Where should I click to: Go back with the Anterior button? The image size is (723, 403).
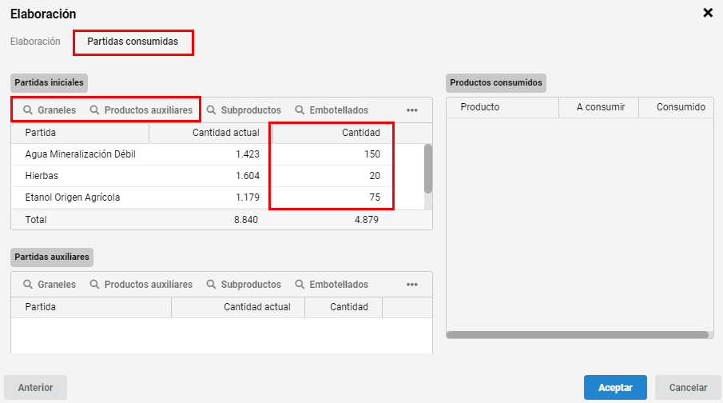[35, 387]
